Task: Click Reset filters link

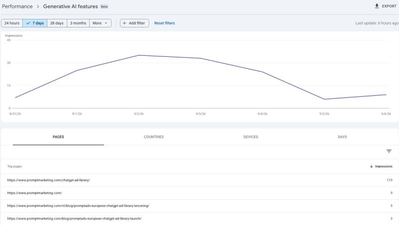Action: (165, 23)
